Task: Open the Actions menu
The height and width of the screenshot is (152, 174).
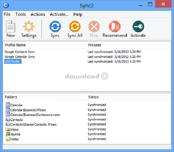Action: click(x=38, y=15)
